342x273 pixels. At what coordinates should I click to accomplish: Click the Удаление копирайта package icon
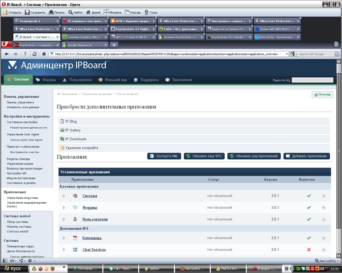(x=62, y=148)
